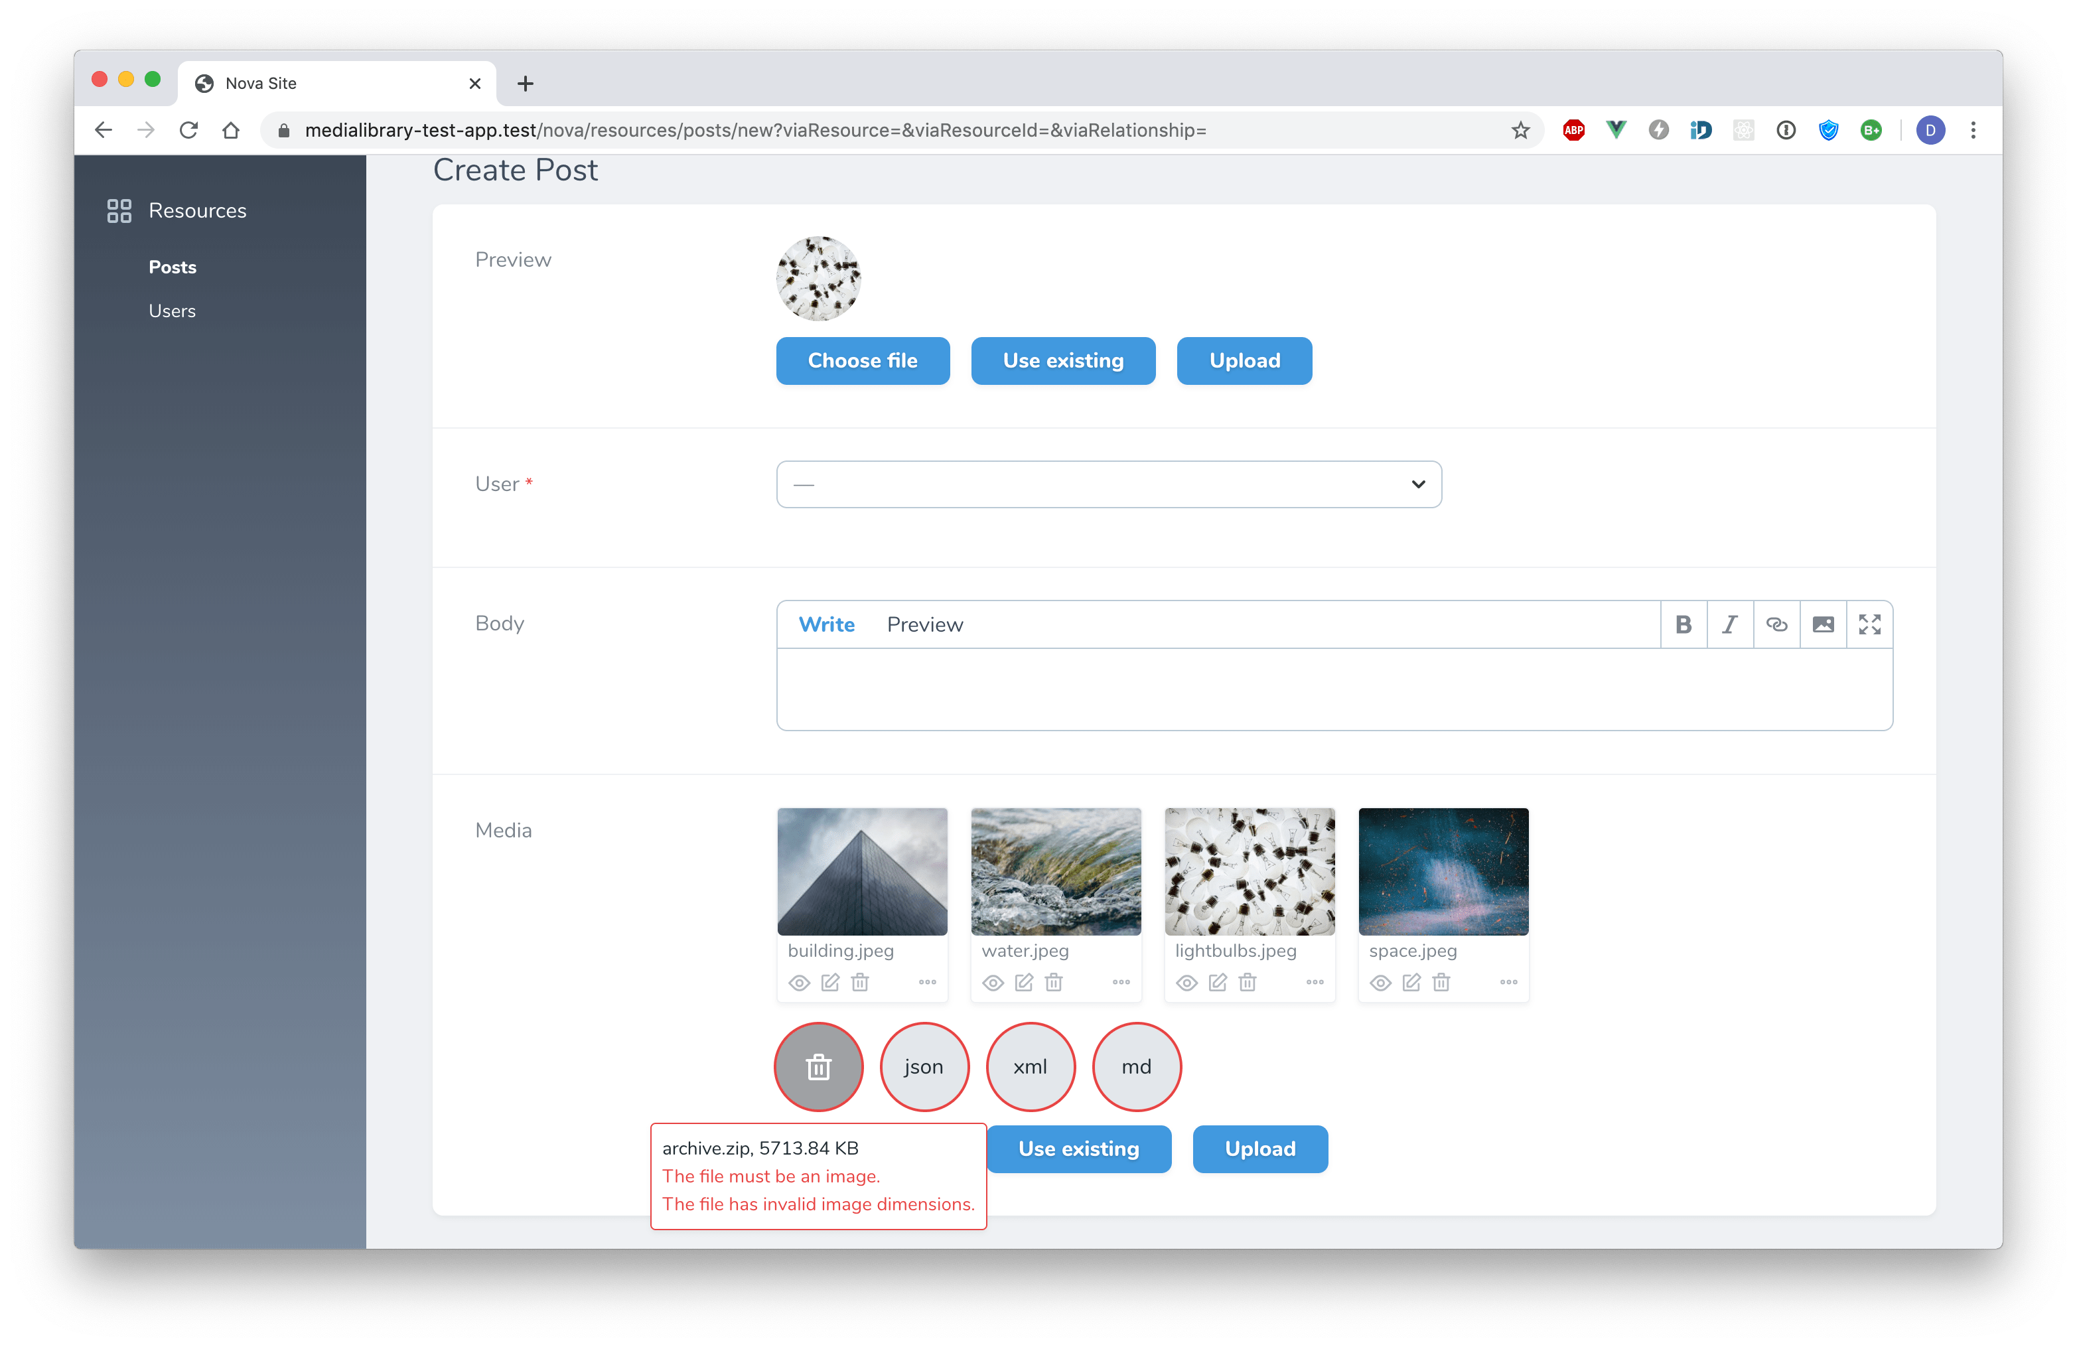Click the Image insertion icon

(1821, 624)
